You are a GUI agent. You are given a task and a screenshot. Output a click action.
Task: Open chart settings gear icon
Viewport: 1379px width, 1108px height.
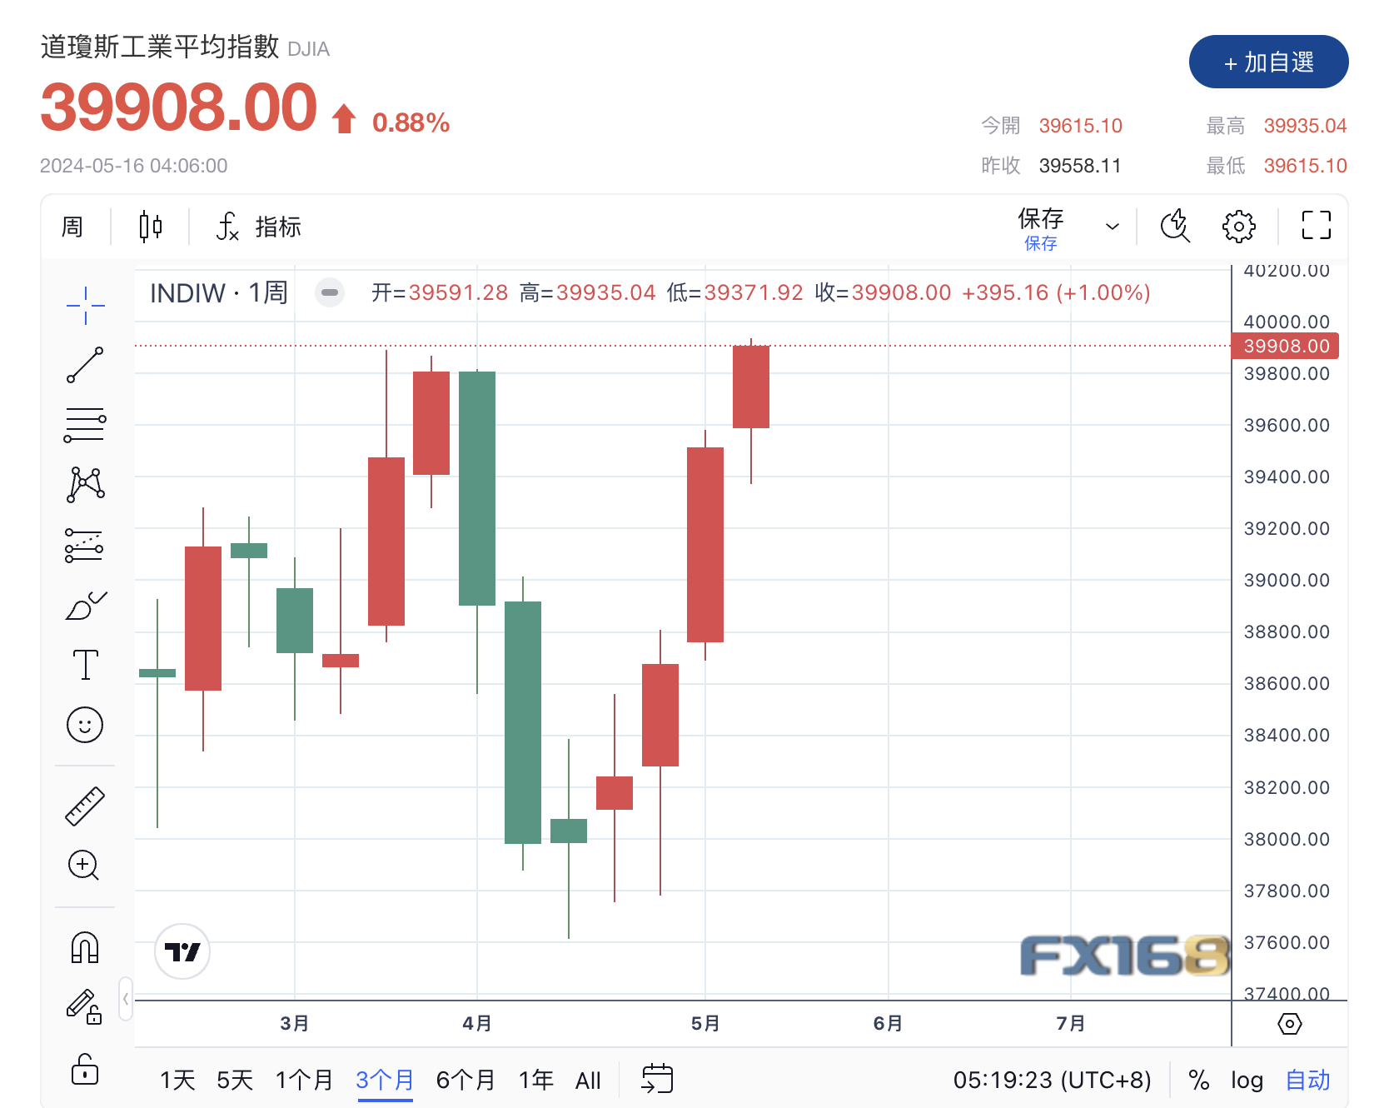point(1238,226)
